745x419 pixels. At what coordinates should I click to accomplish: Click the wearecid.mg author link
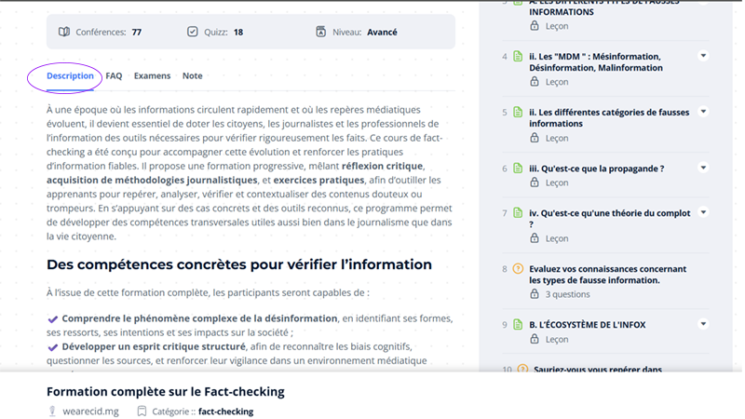click(x=90, y=412)
